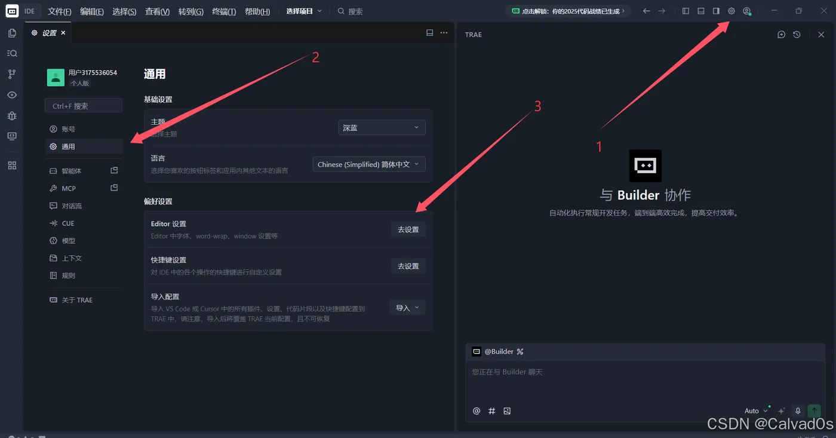836x438 pixels.
Task: Select 通用 in settings sidebar
Action: 84,146
